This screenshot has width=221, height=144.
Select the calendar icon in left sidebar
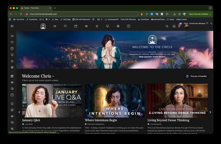tap(12, 49)
